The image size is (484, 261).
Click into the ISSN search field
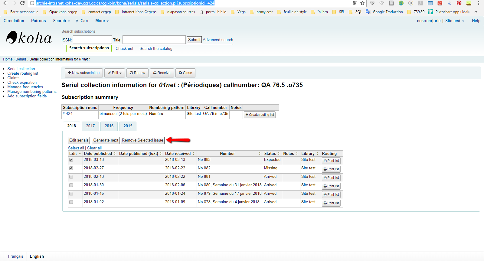tap(92, 40)
